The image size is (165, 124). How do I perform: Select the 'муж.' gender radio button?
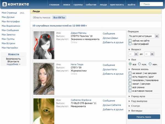pyautogui.click(x=139, y=64)
